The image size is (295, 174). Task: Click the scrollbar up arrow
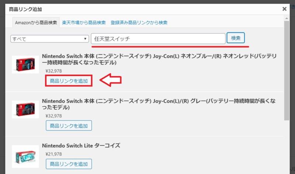[x=287, y=18]
